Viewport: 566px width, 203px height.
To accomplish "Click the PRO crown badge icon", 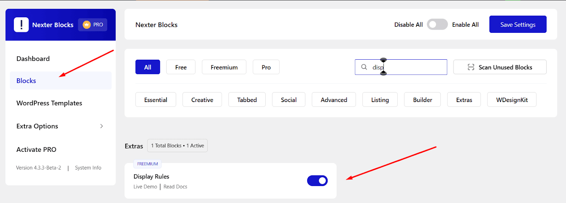I will (87, 25).
